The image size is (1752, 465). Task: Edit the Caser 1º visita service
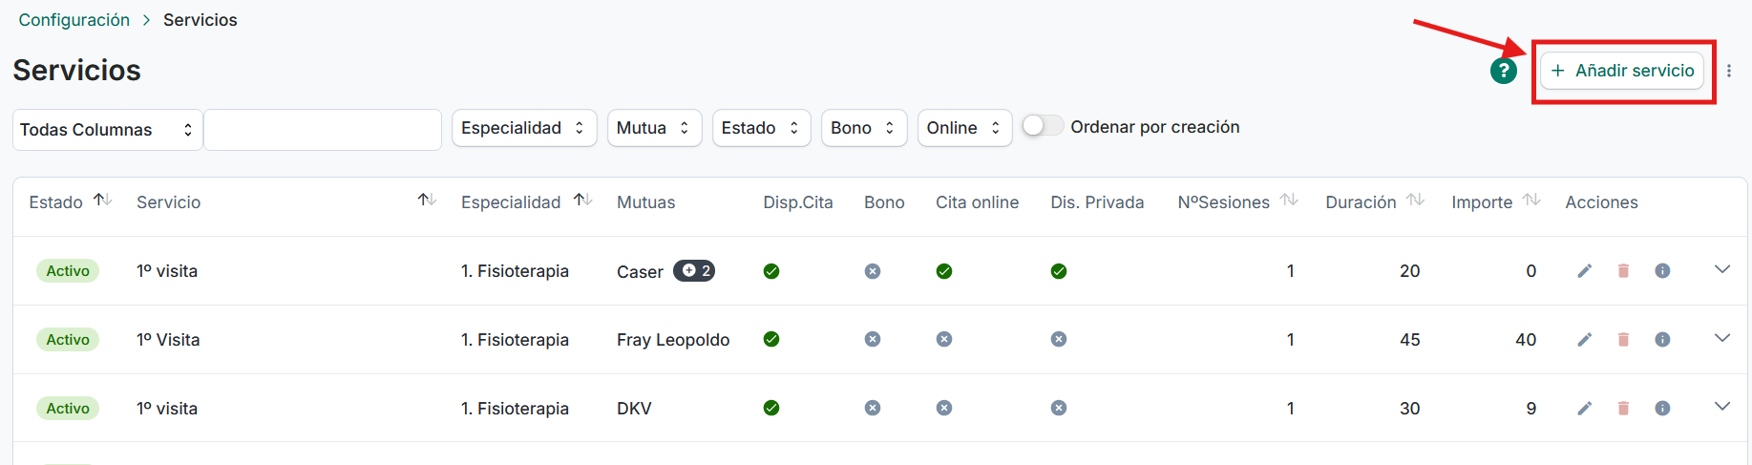1585,271
